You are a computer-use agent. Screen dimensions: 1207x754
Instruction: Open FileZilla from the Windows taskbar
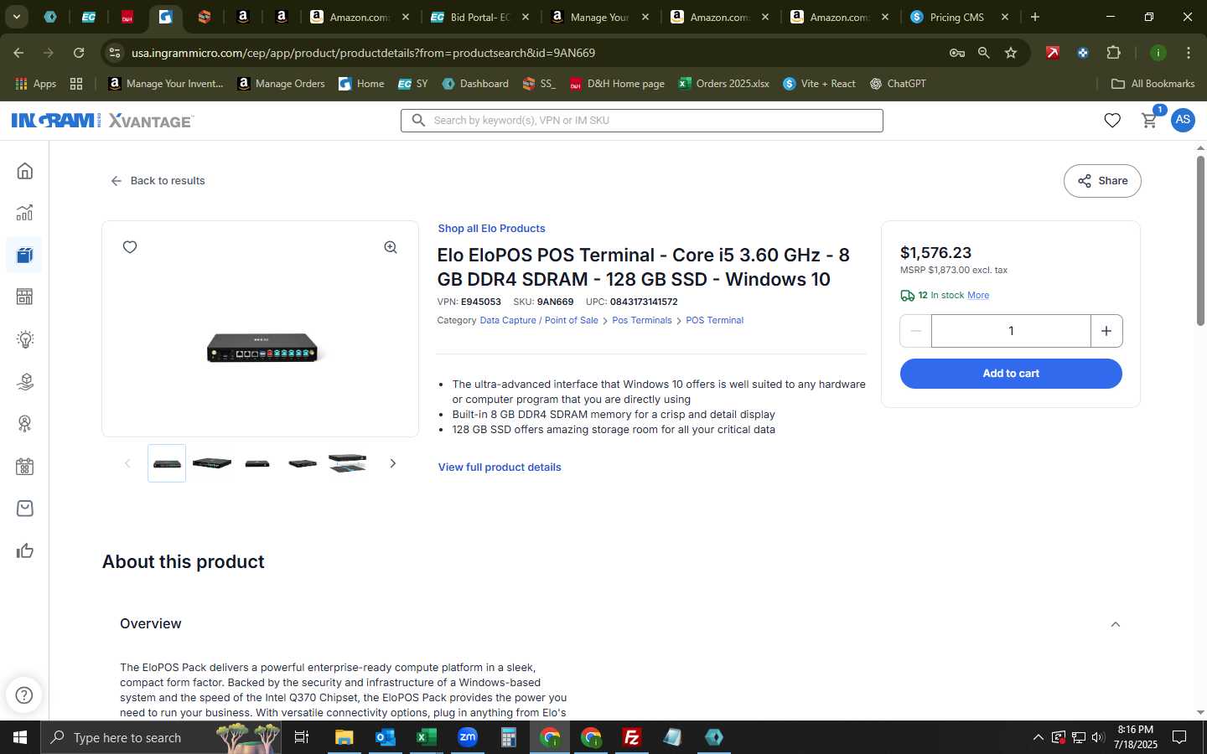632,737
